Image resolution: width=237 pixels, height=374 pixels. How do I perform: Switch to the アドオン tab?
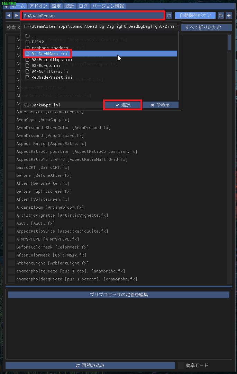(x=38, y=6)
